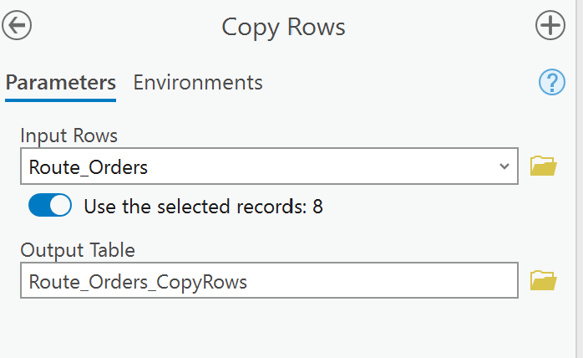Disable the Use the selected records switch
Screen dimensions: 583x358
[x=50, y=206]
